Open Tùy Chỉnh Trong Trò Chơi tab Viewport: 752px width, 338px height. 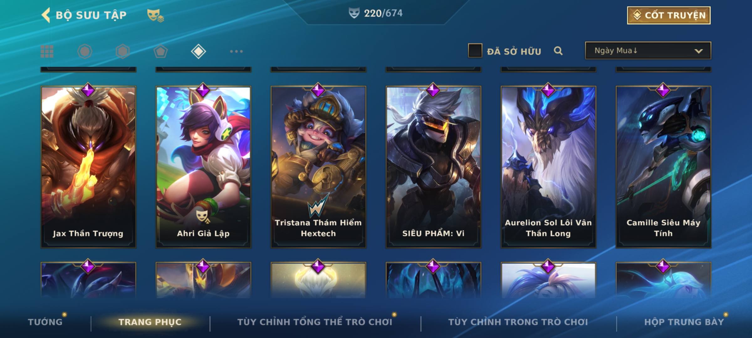[x=518, y=322]
